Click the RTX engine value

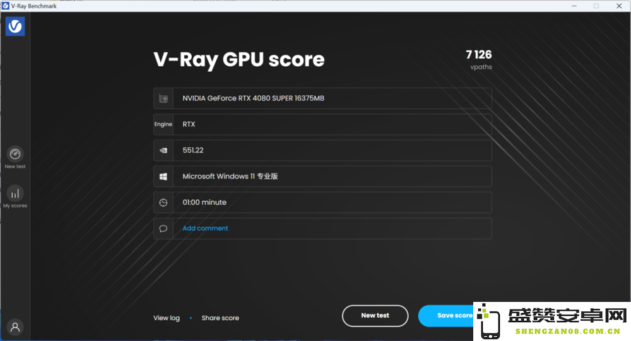[x=189, y=124]
